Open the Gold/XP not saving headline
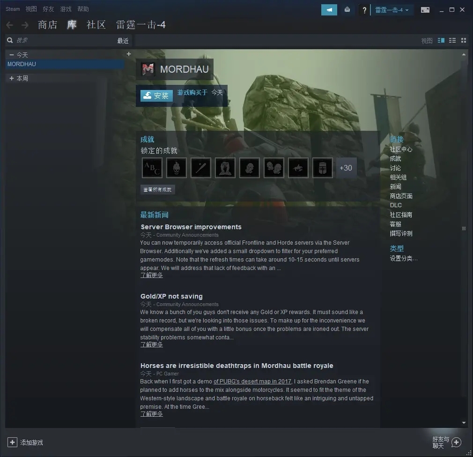The image size is (473, 457). [x=171, y=296]
